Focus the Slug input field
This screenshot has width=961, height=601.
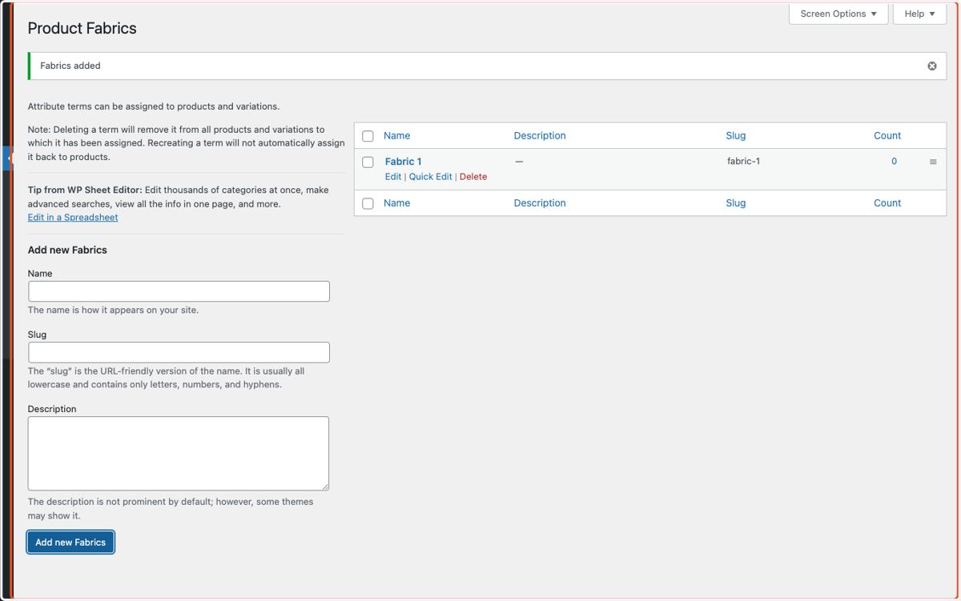point(179,352)
